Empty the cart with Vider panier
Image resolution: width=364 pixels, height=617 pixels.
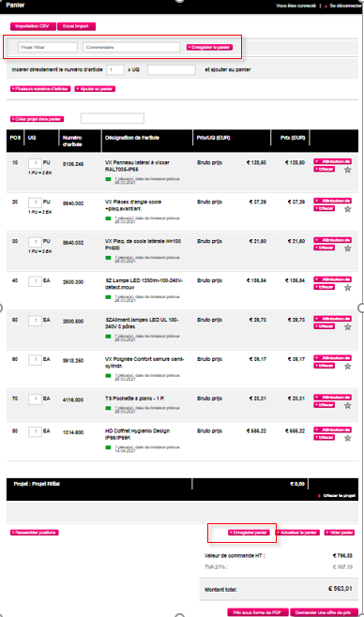coord(340,533)
